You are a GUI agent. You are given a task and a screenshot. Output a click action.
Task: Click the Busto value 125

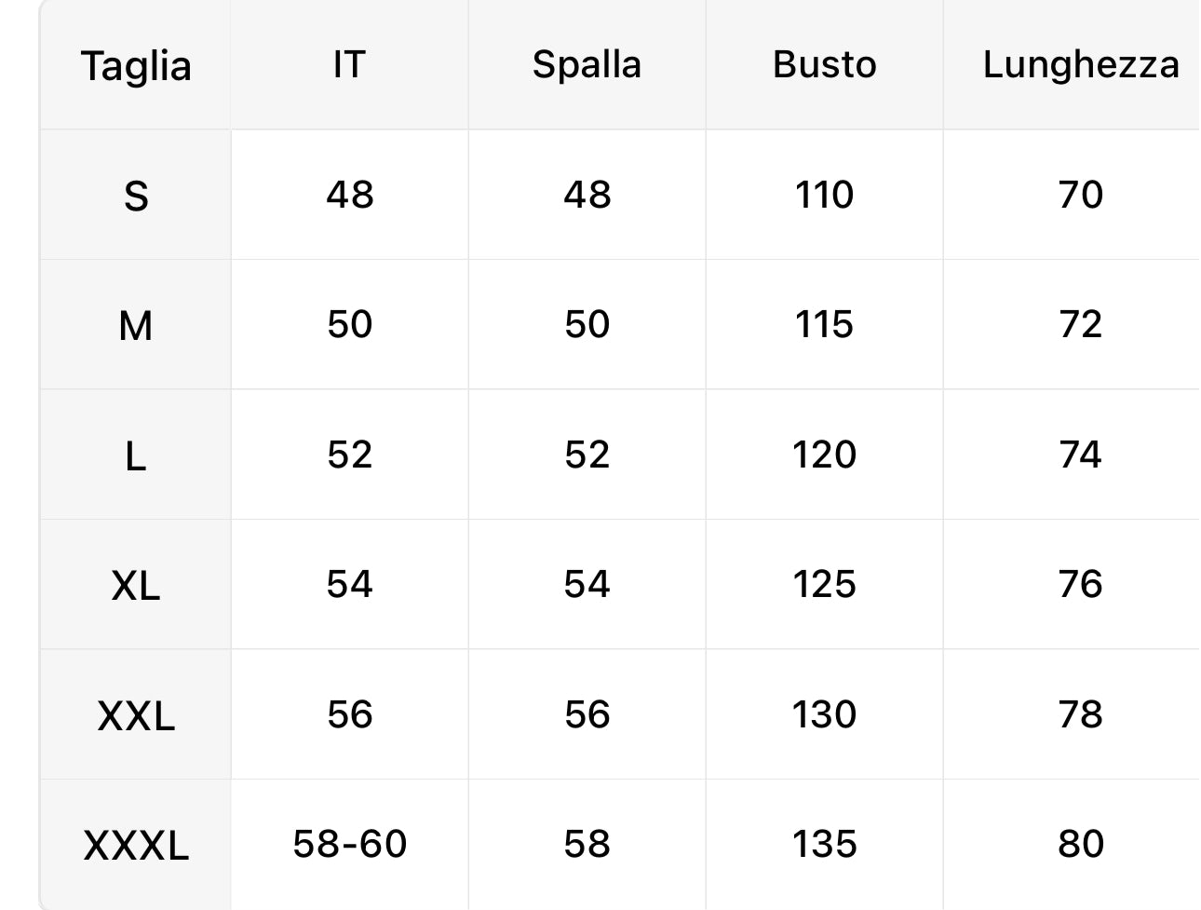824,585
